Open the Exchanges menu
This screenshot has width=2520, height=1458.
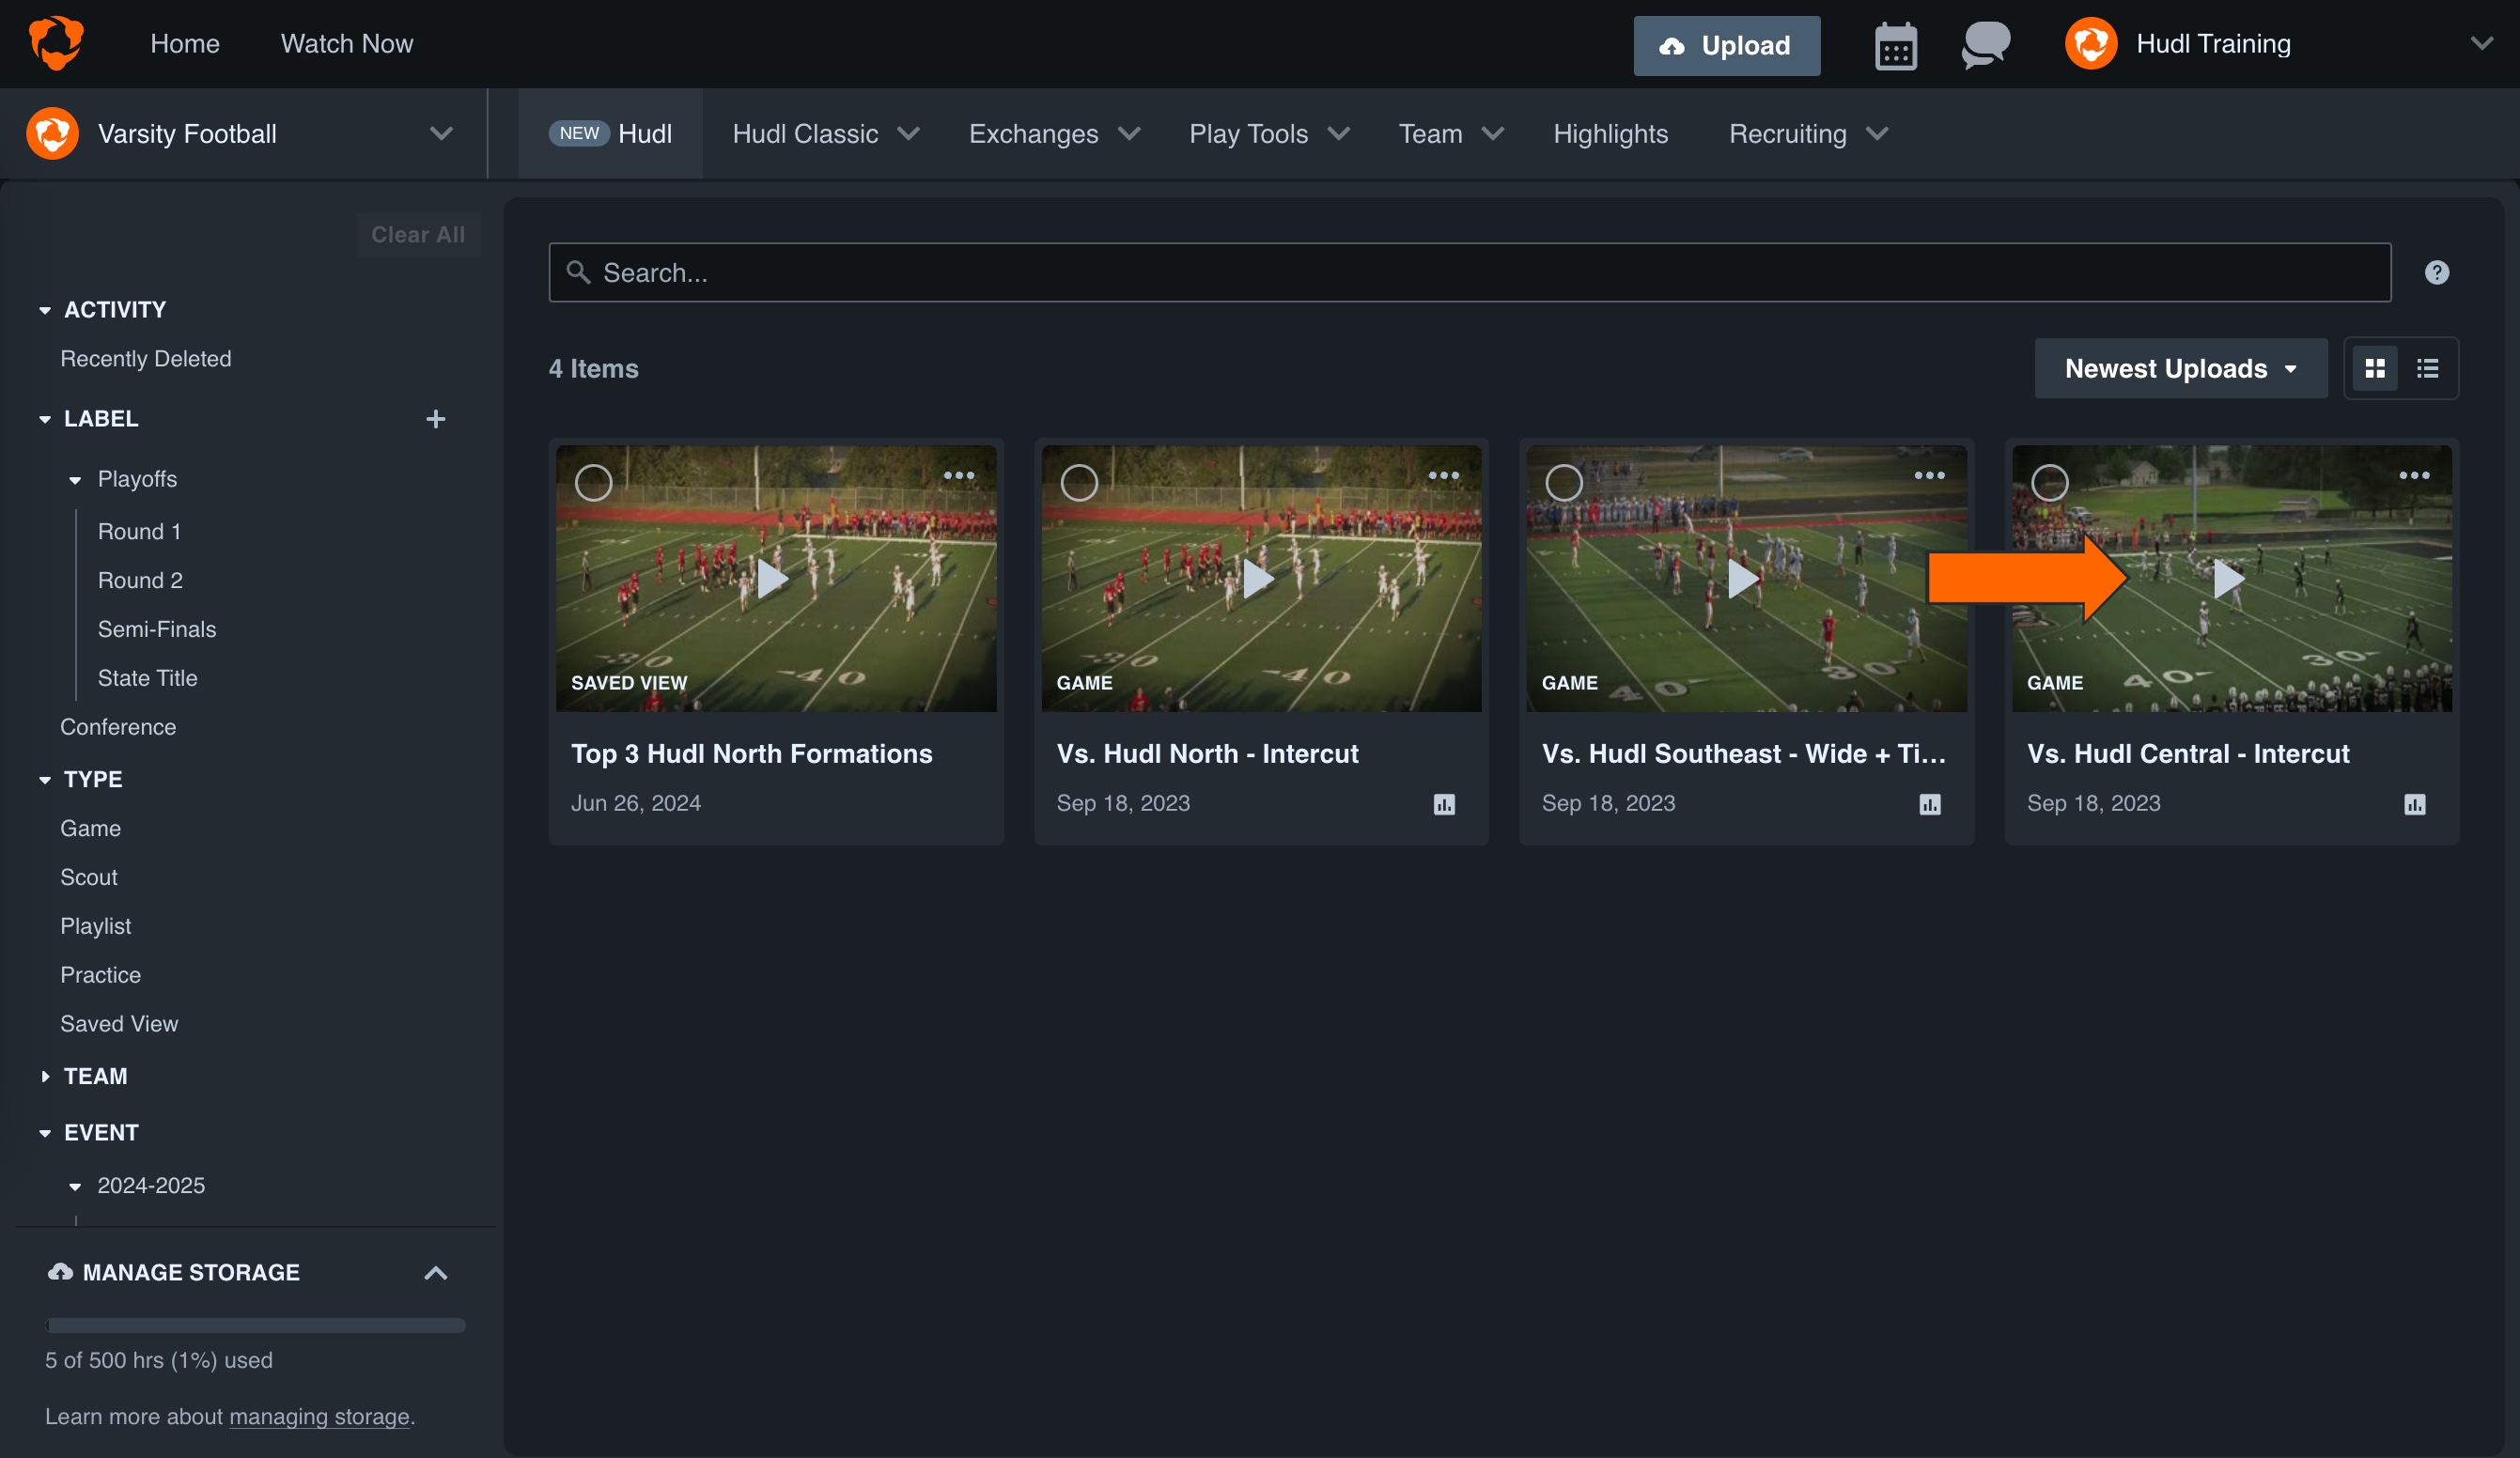(1054, 134)
